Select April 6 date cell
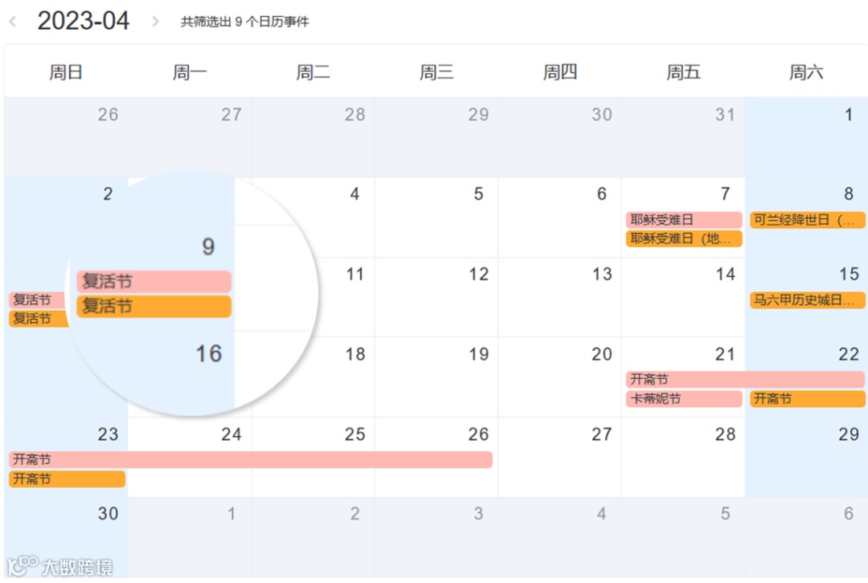 pos(559,218)
